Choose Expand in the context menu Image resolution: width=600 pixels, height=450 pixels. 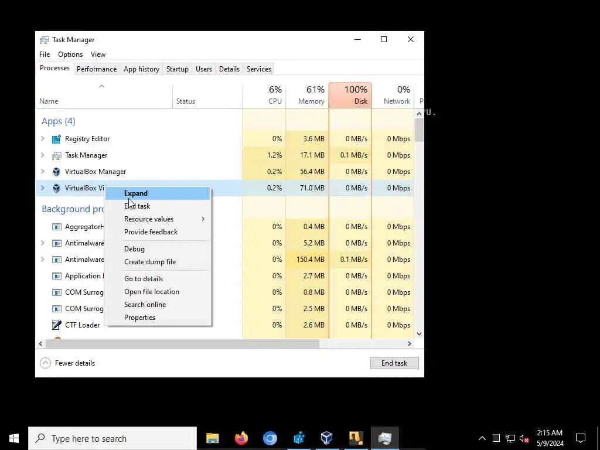(158, 193)
